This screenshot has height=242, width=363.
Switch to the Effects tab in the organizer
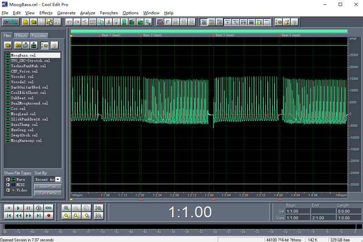(21, 36)
